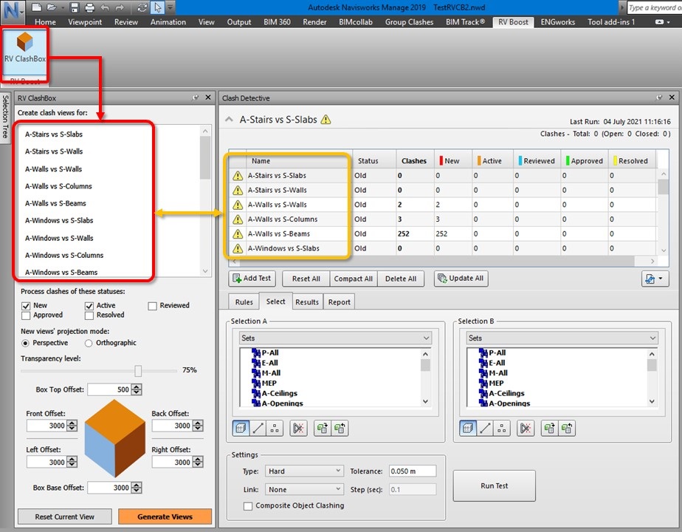
Task: Click the Reset Current View button
Action: pos(65,516)
